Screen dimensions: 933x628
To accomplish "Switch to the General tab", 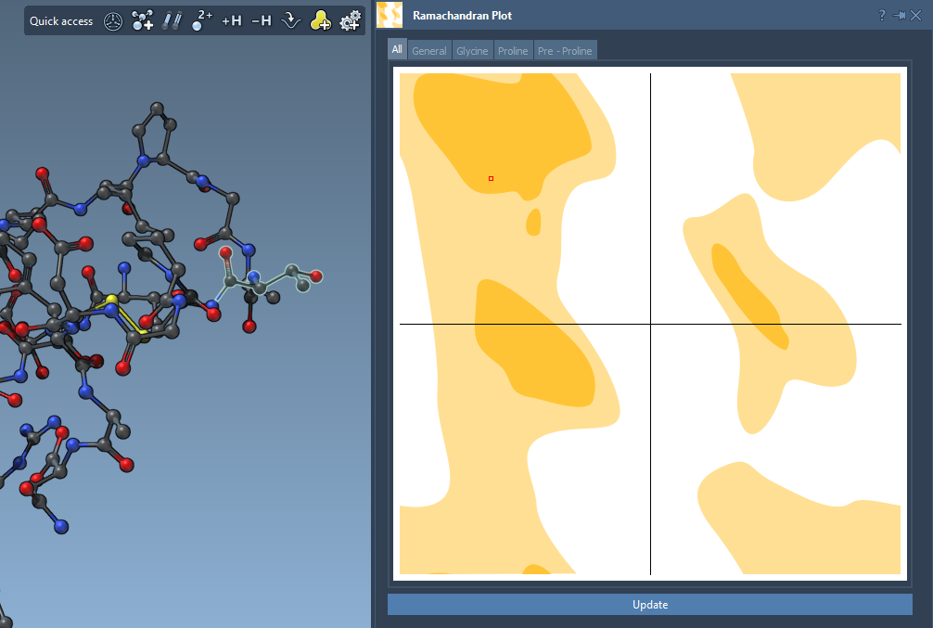I will pyautogui.click(x=429, y=51).
